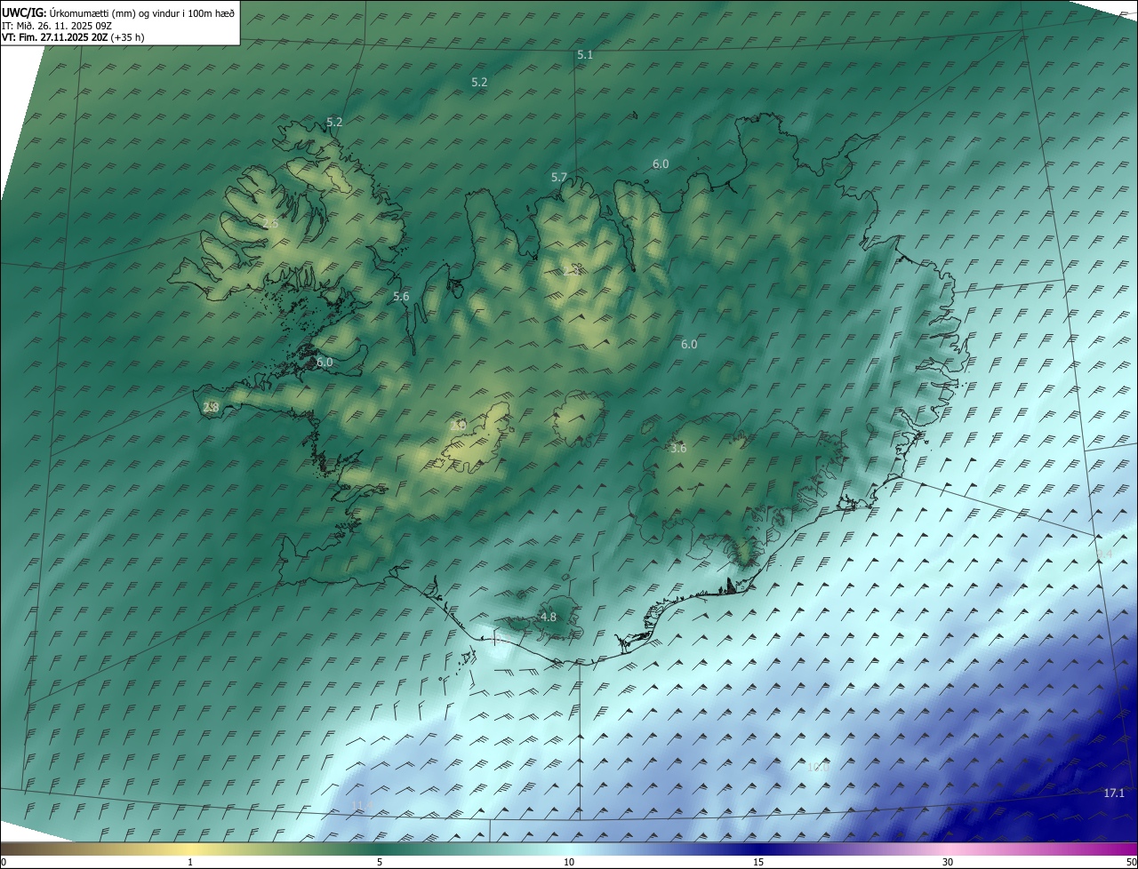Viewport: 1138px width, 869px height.
Task: Click the "UWC/IG: Úrkomumætti (mm)" title line
Action: (x=118, y=12)
